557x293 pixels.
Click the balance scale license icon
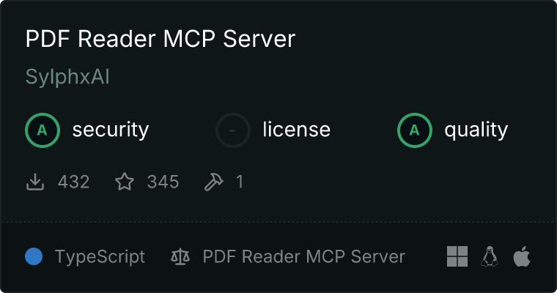click(x=180, y=256)
